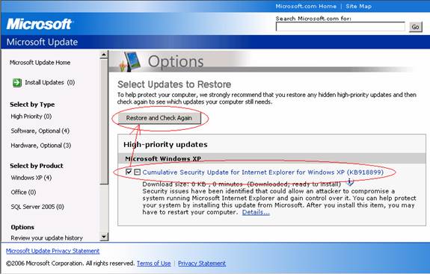Image resolution: width=430 pixels, height=274 pixels.
Task: Uncheck the KB918899 update checkbox
Action: (129, 172)
